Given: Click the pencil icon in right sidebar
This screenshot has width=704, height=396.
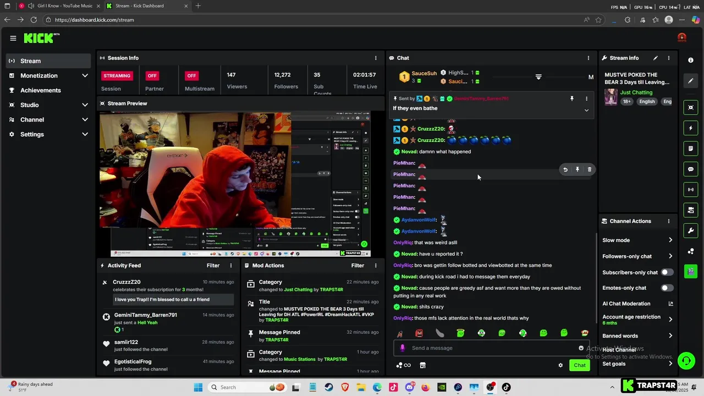Looking at the screenshot, I should click(x=691, y=81).
